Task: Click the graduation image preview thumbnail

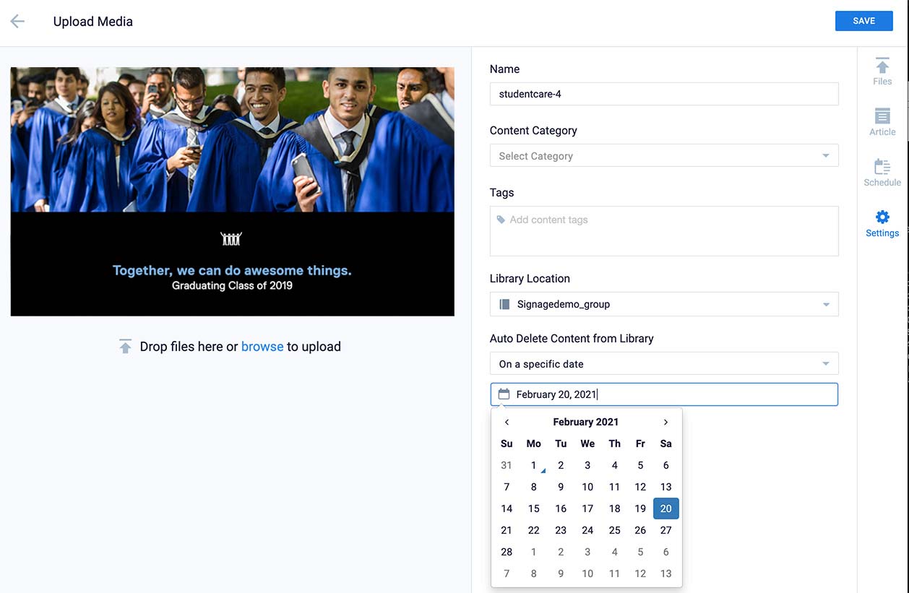Action: tap(232, 191)
